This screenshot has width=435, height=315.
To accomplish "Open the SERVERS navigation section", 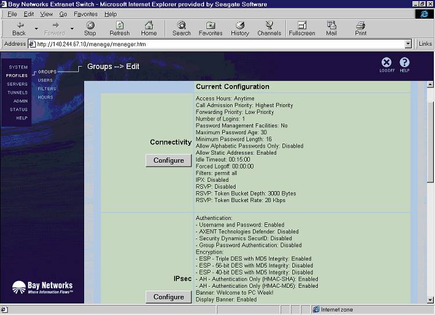I will [x=17, y=84].
